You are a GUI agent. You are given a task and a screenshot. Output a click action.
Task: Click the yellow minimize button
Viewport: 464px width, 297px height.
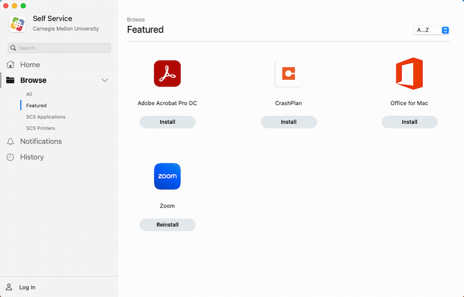[x=14, y=6]
